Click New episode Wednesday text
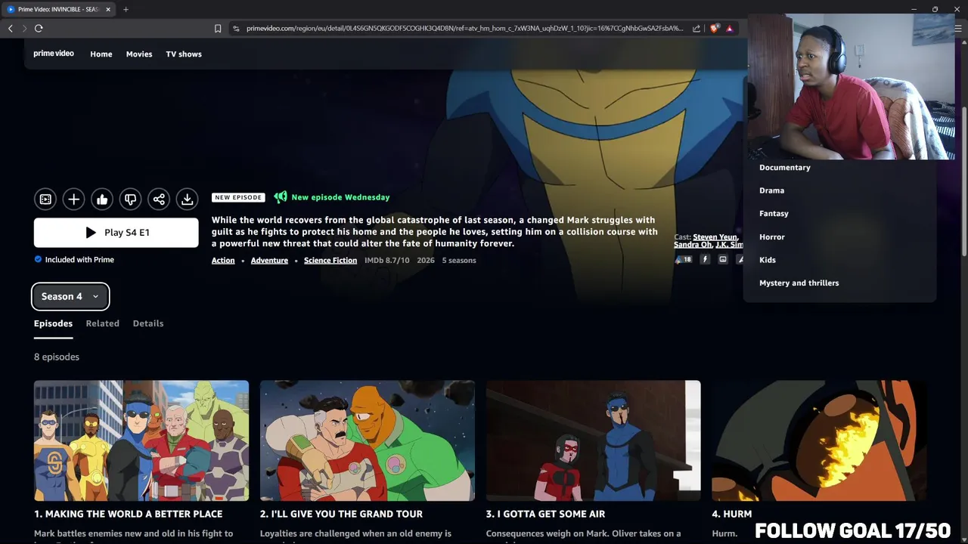 click(340, 197)
